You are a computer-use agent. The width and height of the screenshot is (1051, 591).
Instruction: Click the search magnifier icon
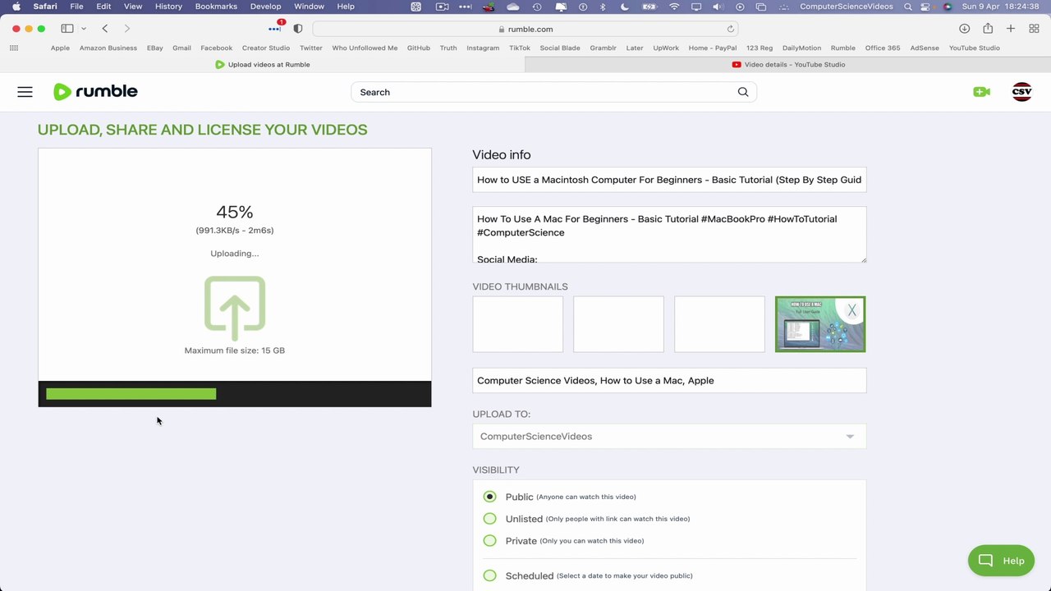coord(743,92)
